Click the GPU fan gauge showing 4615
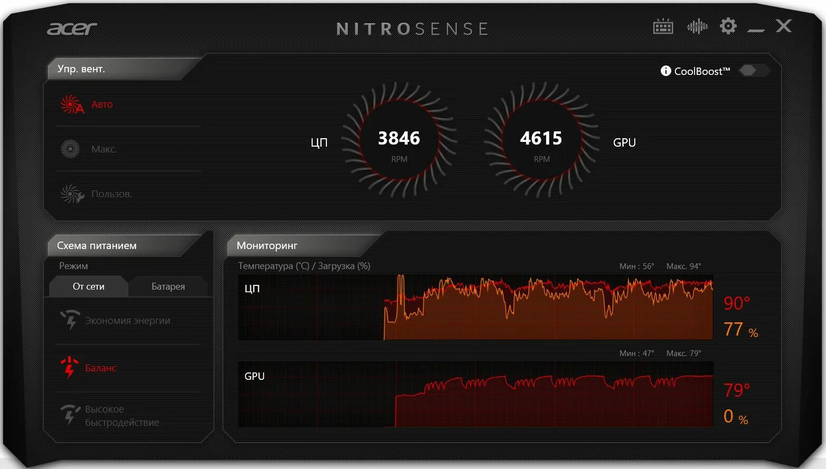Screen dimensions: 826x469 coord(541,140)
